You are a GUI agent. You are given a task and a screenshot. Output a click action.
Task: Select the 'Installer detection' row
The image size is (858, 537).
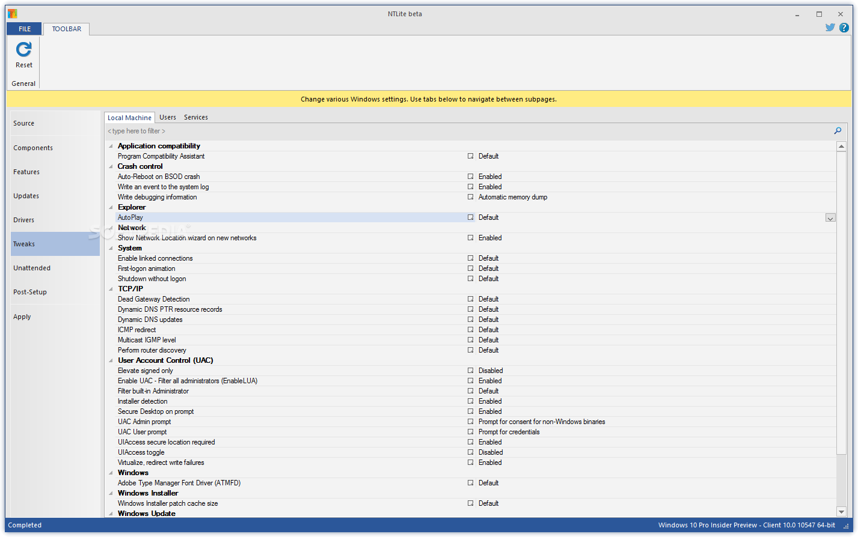tap(475, 401)
